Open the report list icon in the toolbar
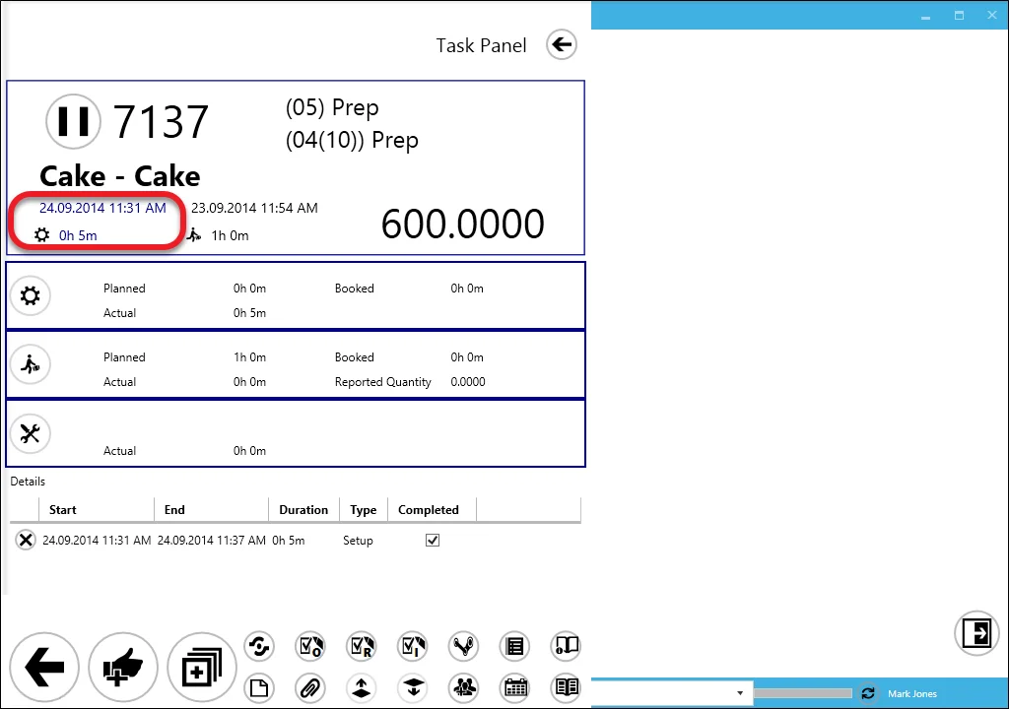The height and width of the screenshot is (709, 1009). tap(514, 646)
